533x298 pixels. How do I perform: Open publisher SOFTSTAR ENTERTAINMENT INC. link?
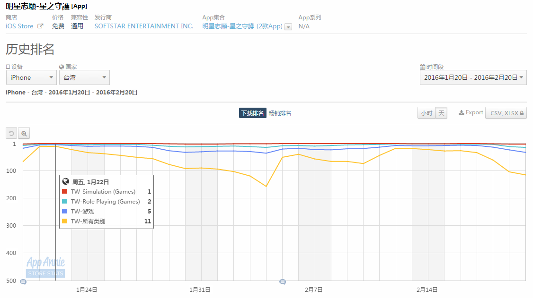[144, 26]
